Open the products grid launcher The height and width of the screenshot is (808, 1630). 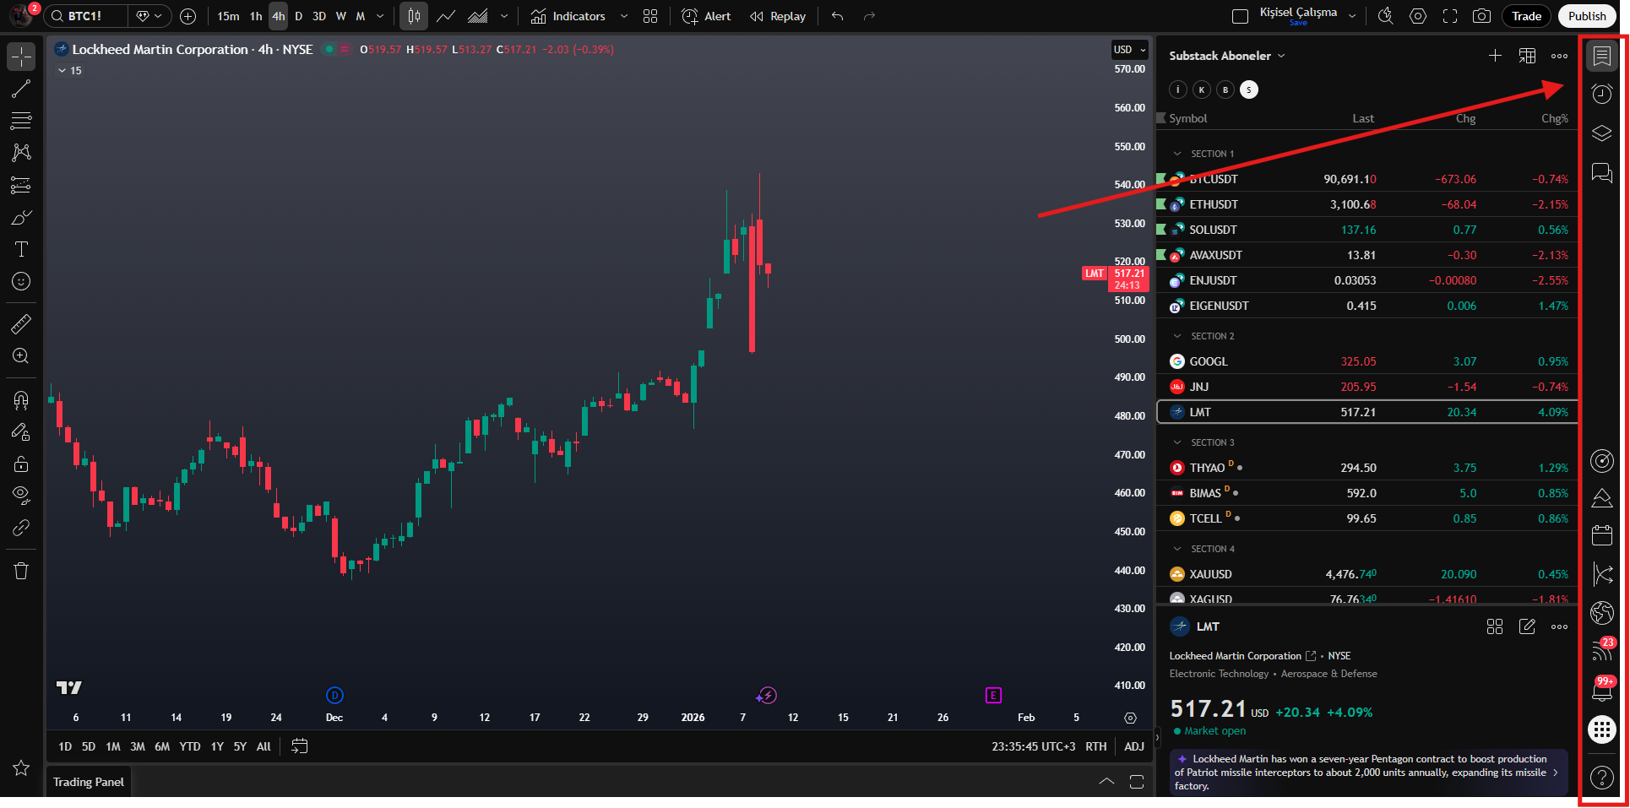1601,729
